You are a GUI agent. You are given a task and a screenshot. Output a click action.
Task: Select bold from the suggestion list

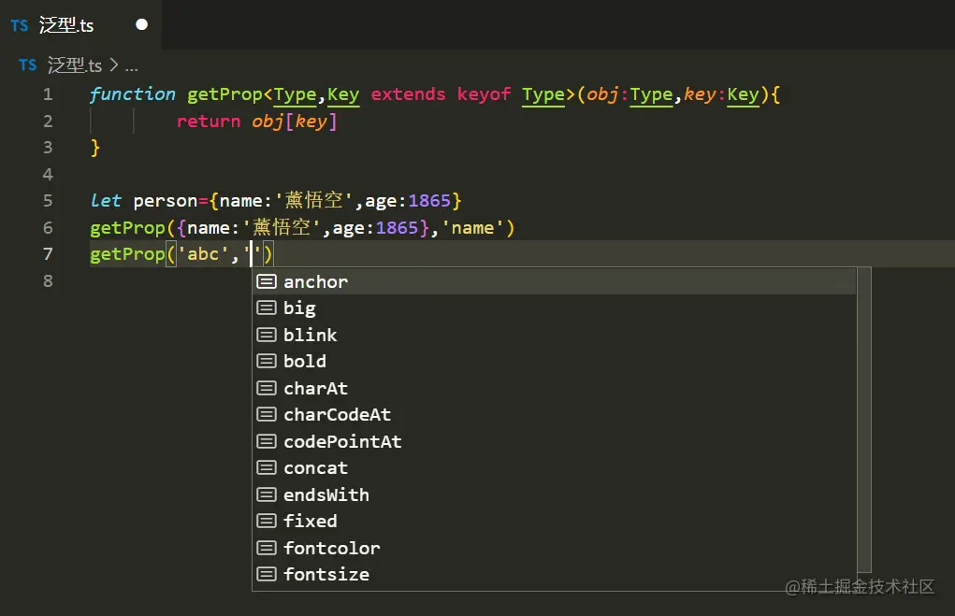(x=555, y=362)
